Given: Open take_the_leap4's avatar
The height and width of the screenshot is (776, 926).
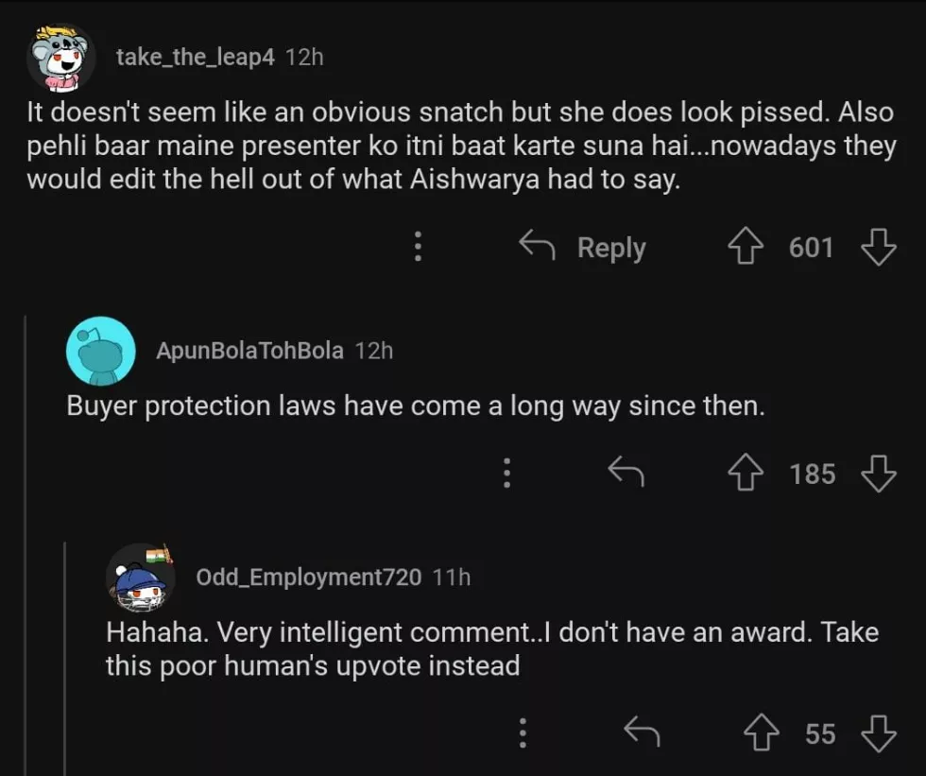Looking at the screenshot, I should [x=60, y=58].
